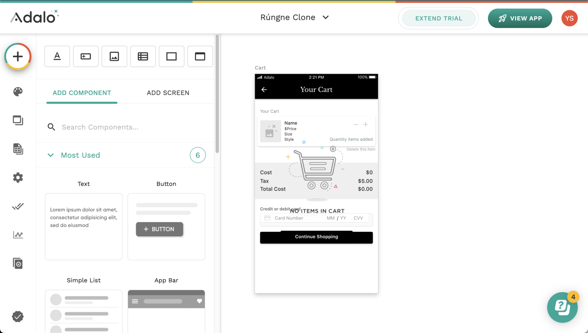Select the list quick-add tool icon
This screenshot has height=333, width=588.
click(x=143, y=56)
